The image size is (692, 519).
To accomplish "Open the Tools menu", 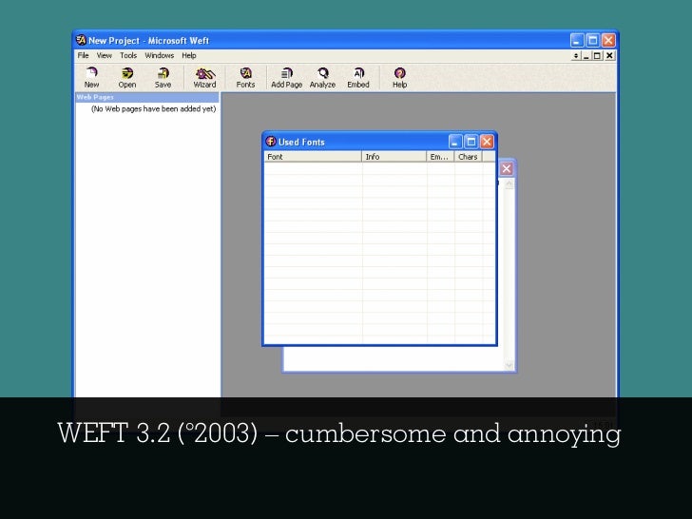I will click(x=128, y=55).
